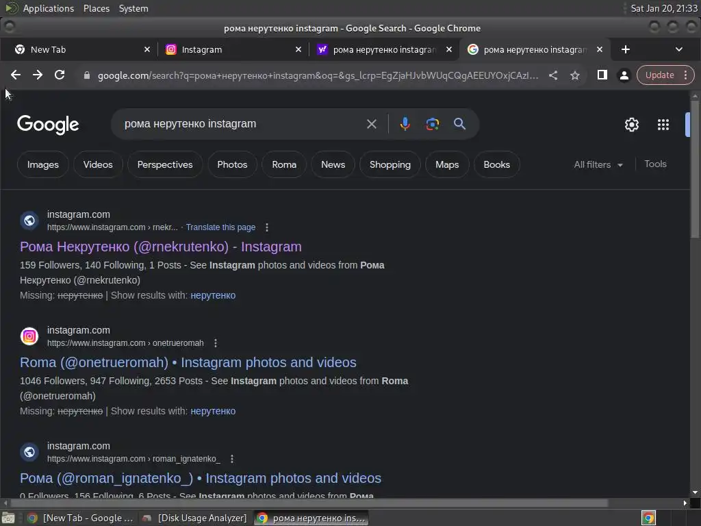
Task: Open the All filters dropdown
Action: (x=598, y=164)
